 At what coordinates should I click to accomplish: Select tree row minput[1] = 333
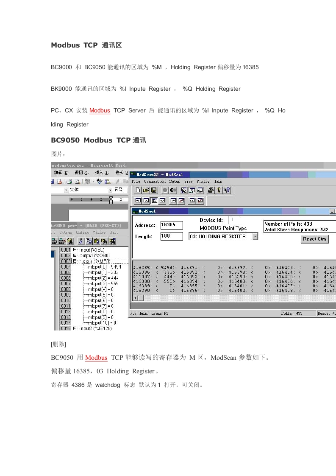click(x=103, y=272)
